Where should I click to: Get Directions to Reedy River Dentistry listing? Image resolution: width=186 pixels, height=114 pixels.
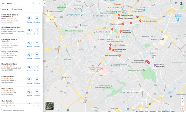(37, 67)
